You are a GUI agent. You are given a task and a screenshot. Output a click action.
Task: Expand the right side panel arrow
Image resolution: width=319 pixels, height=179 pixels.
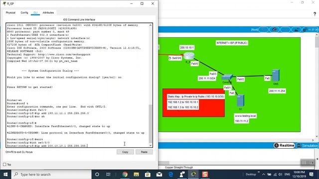[x=317, y=159]
